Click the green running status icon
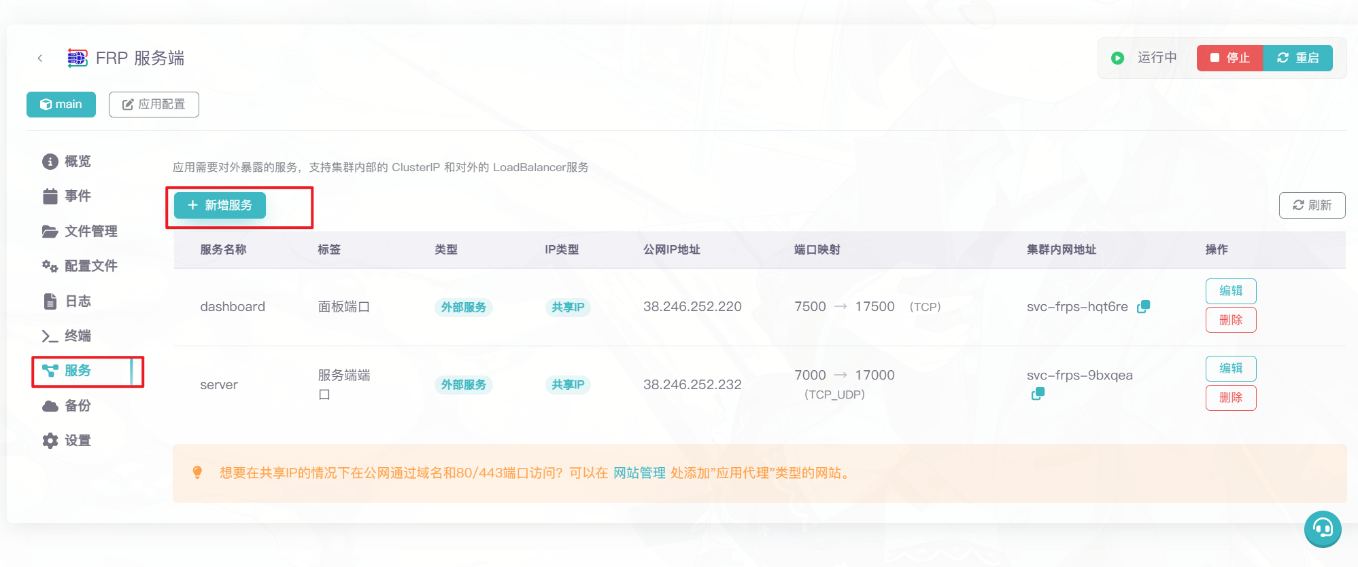This screenshot has height=567, width=1358. (1117, 58)
